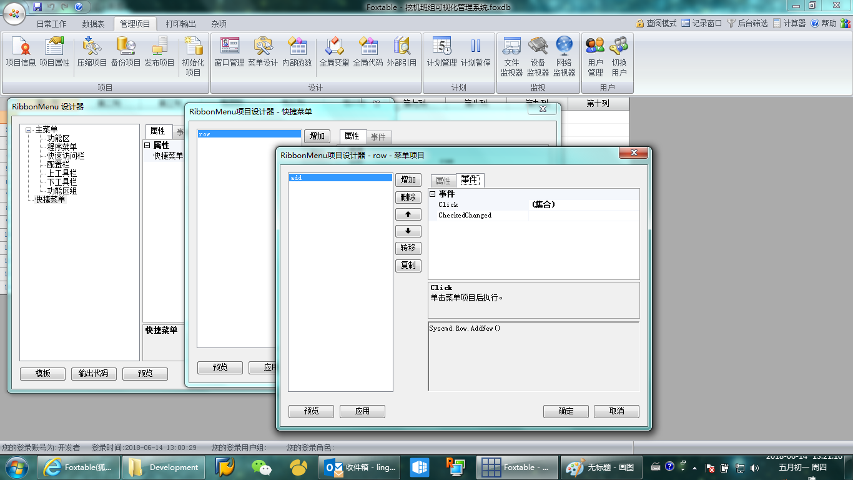
Task: Select 快速访问栏 in the menu tree
Action: coord(66,156)
